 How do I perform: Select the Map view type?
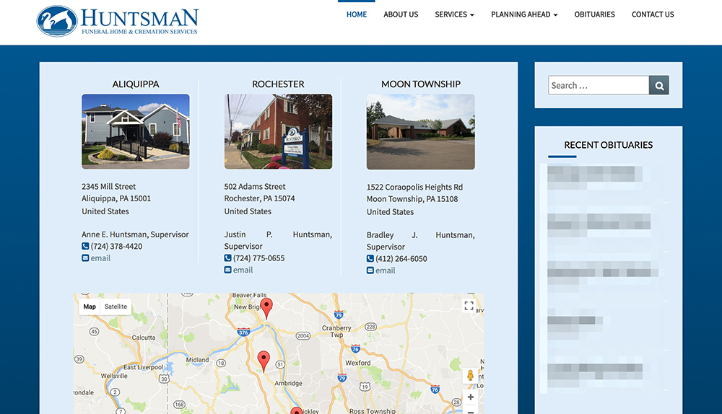(90, 307)
